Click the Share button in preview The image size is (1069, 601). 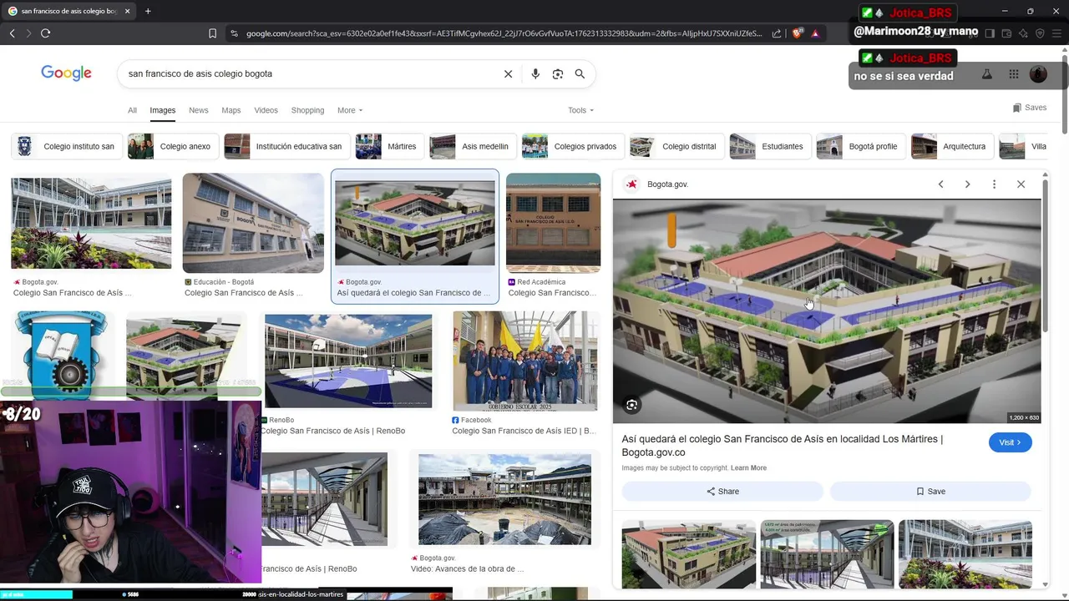722,492
